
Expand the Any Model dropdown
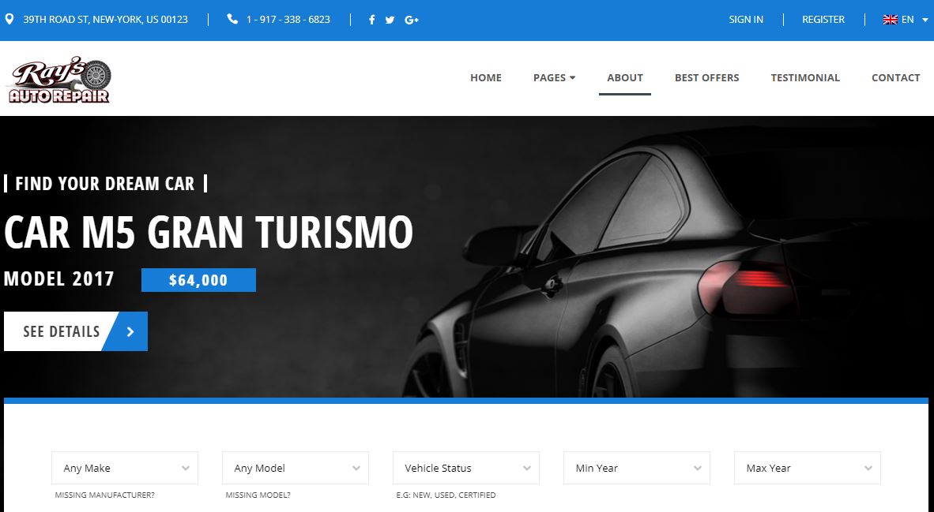[x=296, y=468]
